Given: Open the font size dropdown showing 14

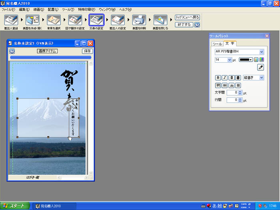Looking at the screenshot, I should coord(230,60).
